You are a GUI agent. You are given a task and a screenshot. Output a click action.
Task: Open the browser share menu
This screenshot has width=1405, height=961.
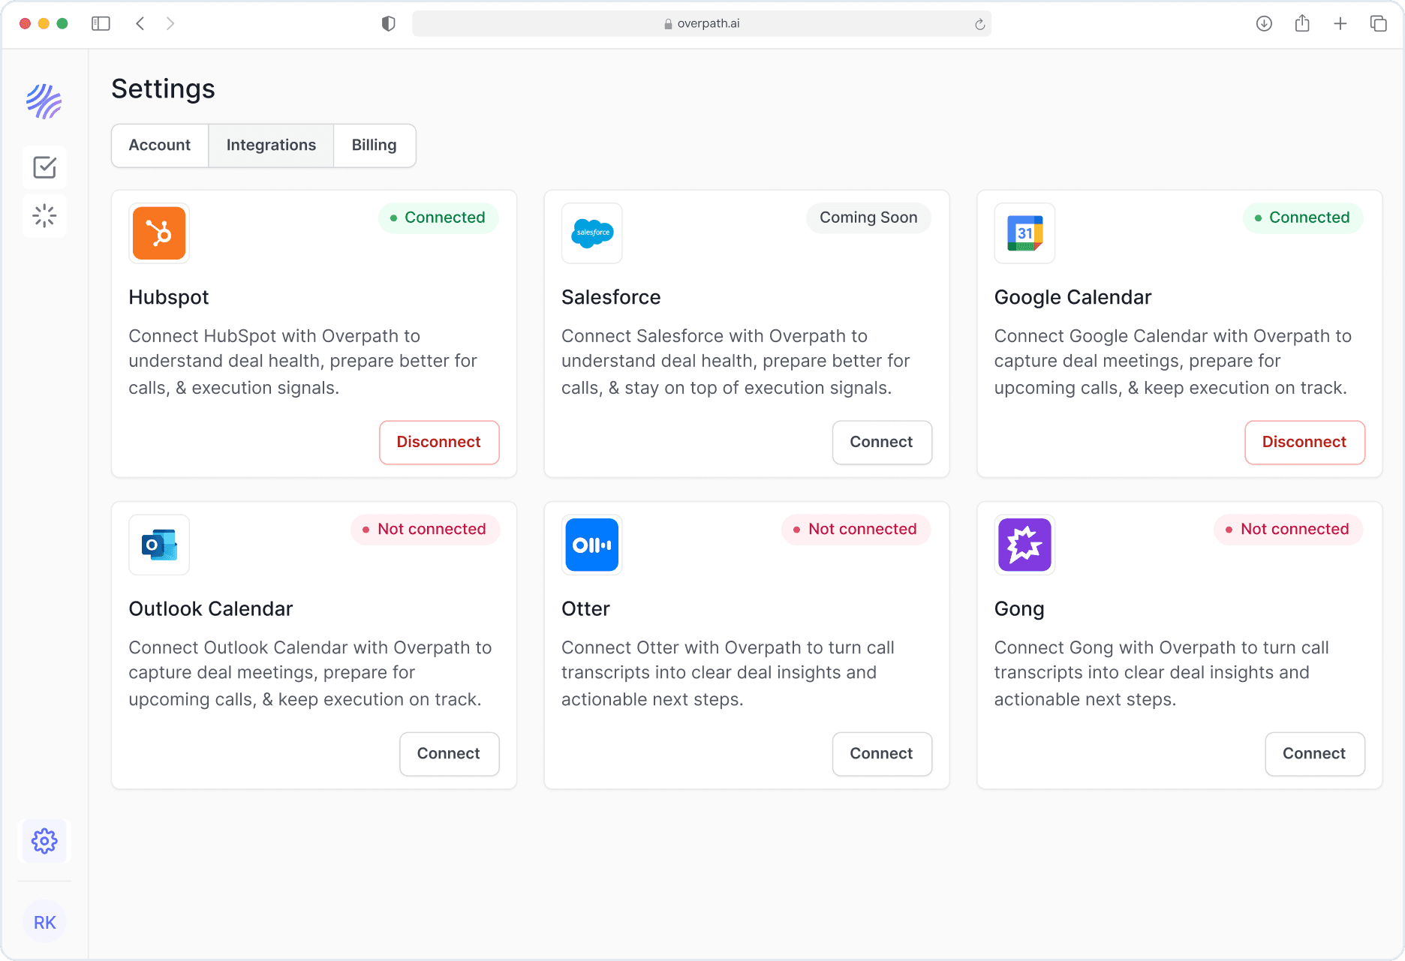(x=1302, y=23)
